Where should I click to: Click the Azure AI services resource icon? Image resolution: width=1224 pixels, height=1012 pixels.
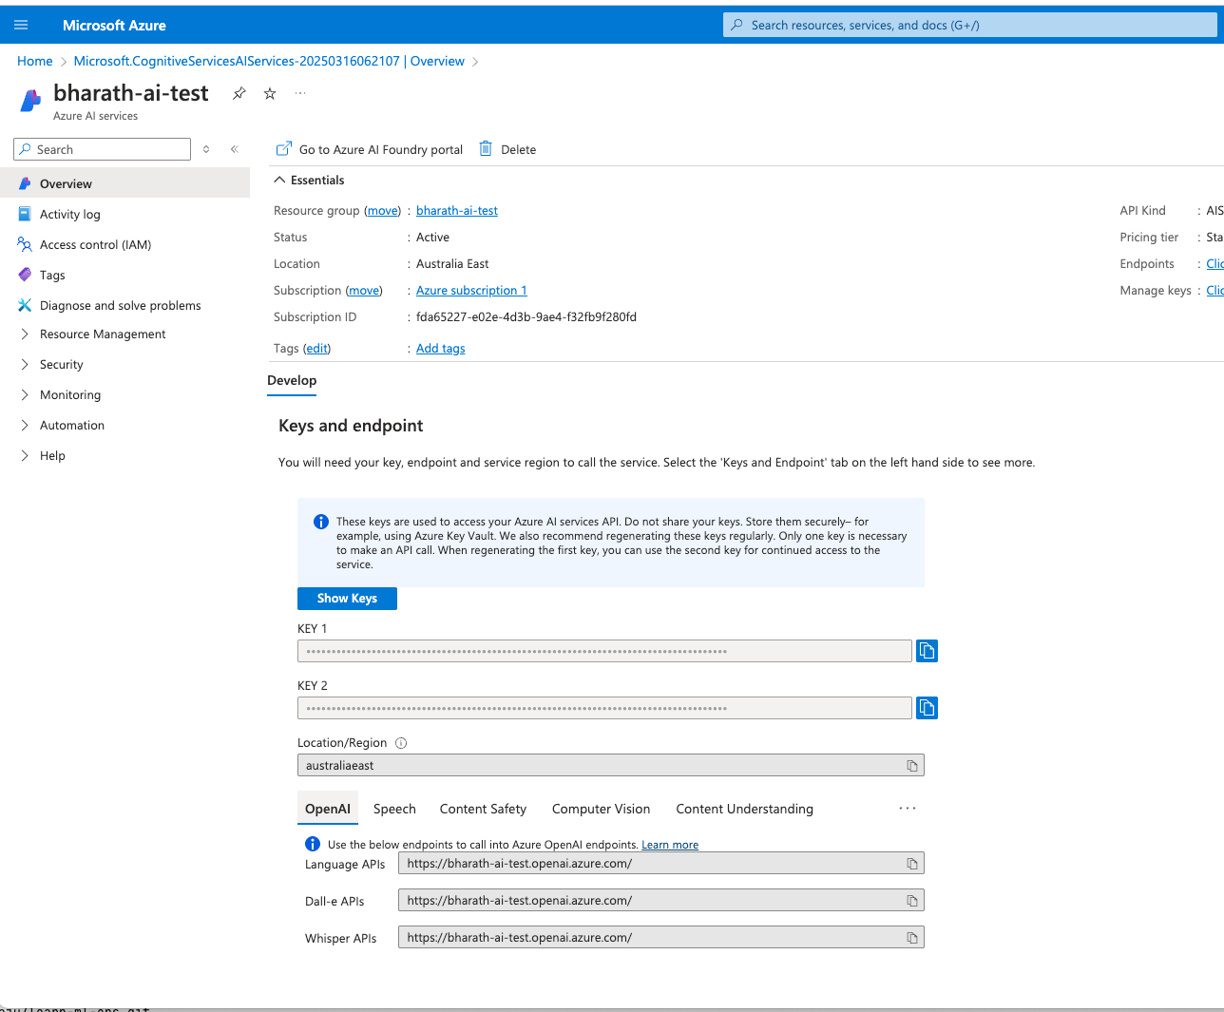pos(31,100)
